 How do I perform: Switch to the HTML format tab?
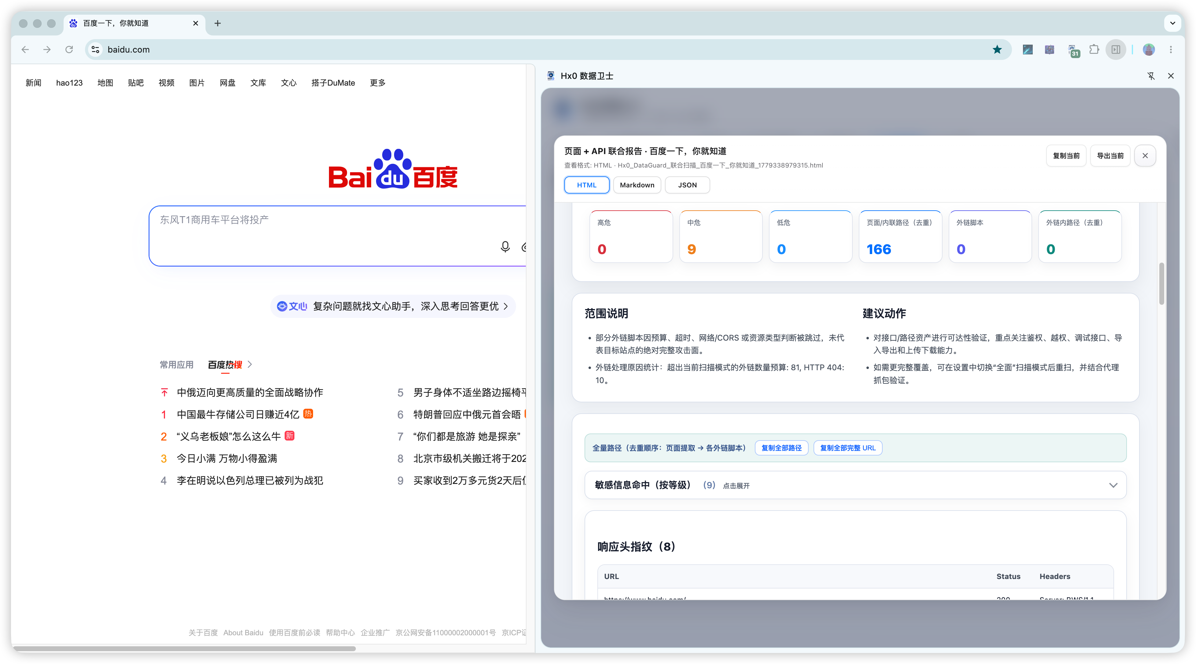[x=587, y=185]
